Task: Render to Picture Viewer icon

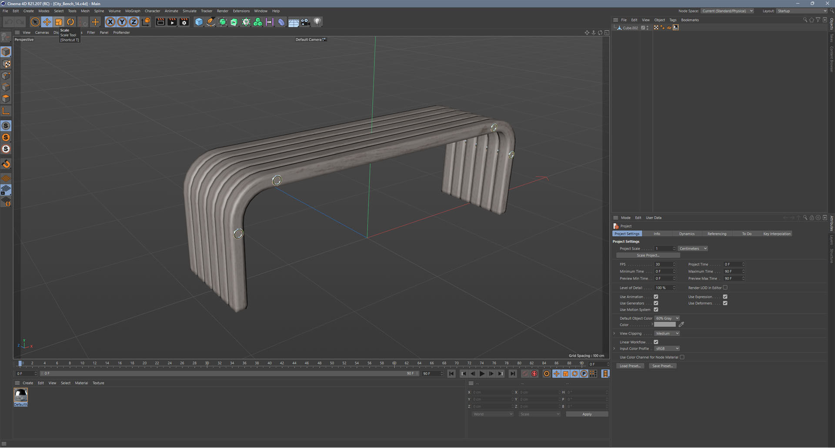Action: point(172,22)
